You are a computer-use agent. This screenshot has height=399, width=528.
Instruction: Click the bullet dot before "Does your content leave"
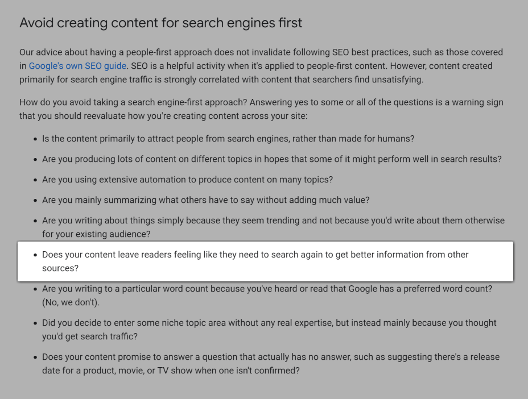(35, 255)
